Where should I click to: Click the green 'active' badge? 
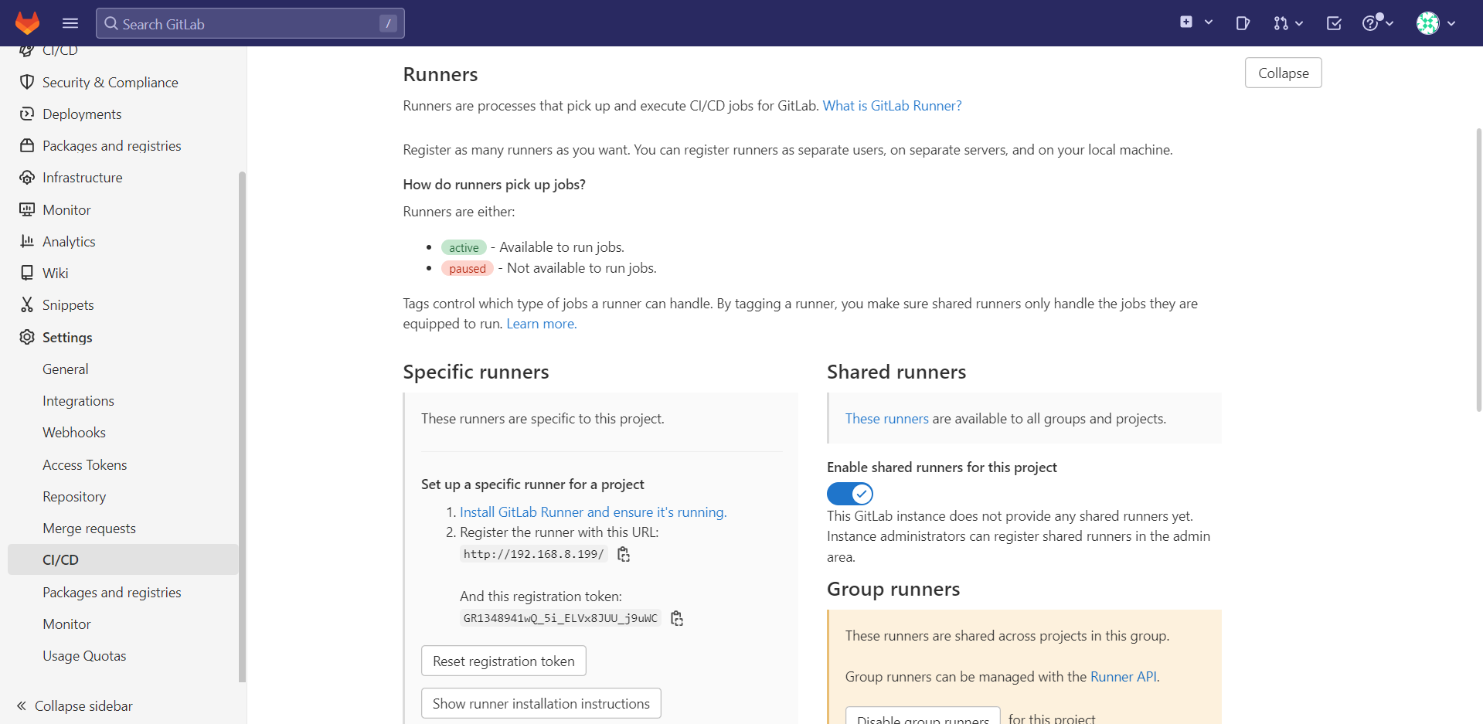coord(464,247)
